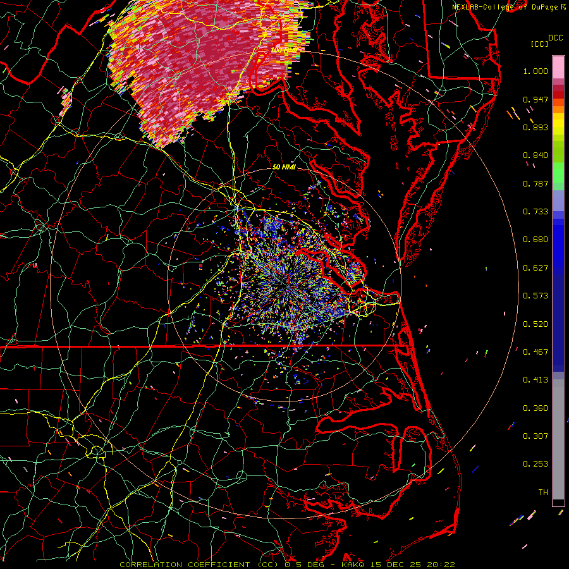Screen dimensions: 569x569
Task: Click the 0.733 scale value
Action: point(535,212)
